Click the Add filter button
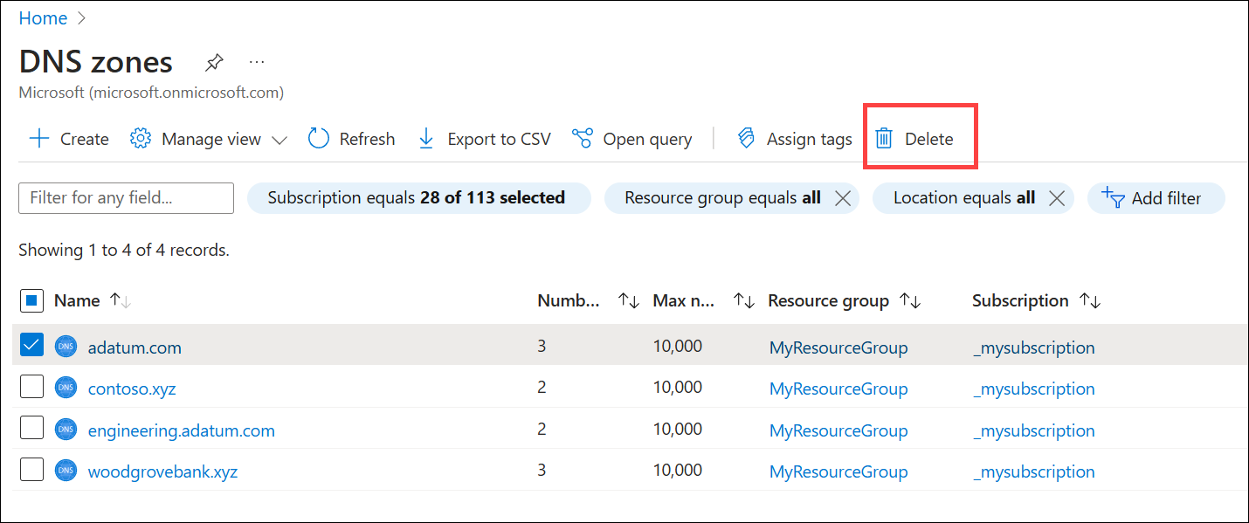Image resolution: width=1249 pixels, height=523 pixels. 1155,198
